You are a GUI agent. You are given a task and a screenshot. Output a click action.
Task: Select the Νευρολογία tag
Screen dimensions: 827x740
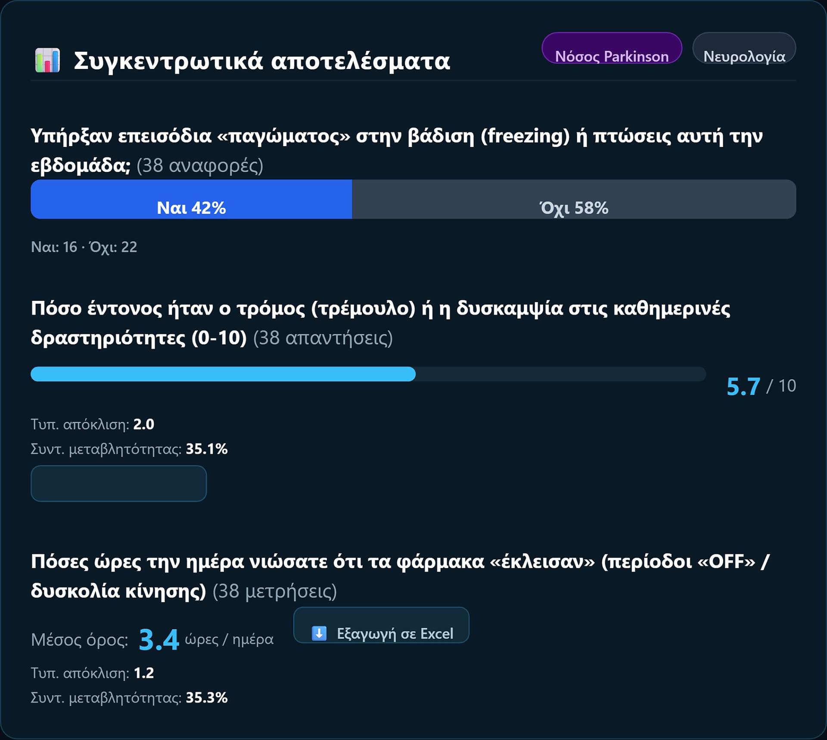744,48
